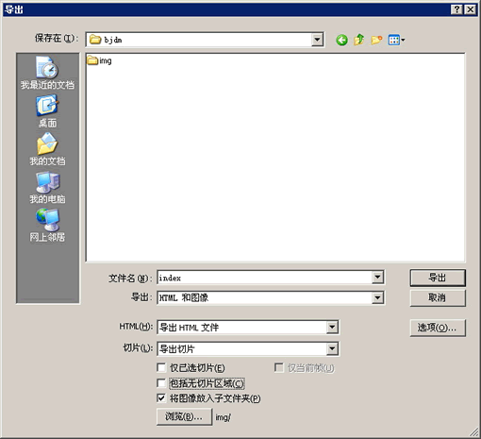Expand the HTML dropdown showing 导出 HTML 文件
Image resolution: width=481 pixels, height=439 pixels.
tap(332, 328)
